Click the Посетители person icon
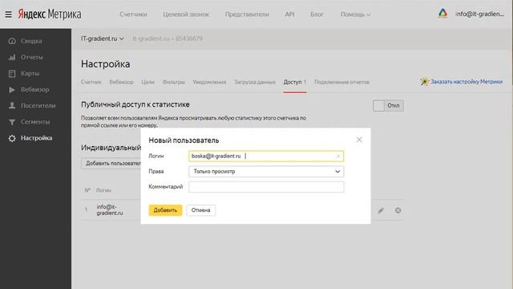The width and height of the screenshot is (513, 289). [12, 105]
